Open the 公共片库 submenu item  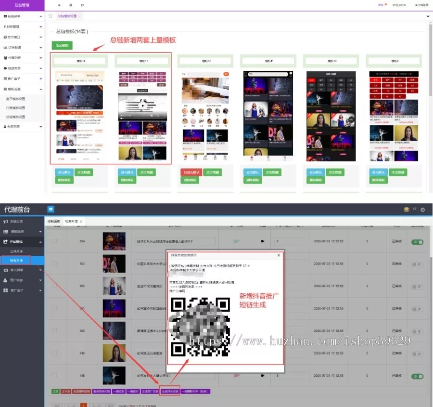16,251
